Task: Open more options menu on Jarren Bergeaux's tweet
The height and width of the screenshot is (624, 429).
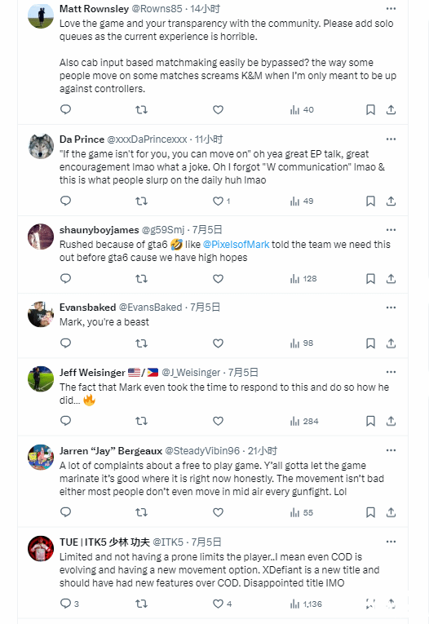Action: click(x=391, y=450)
